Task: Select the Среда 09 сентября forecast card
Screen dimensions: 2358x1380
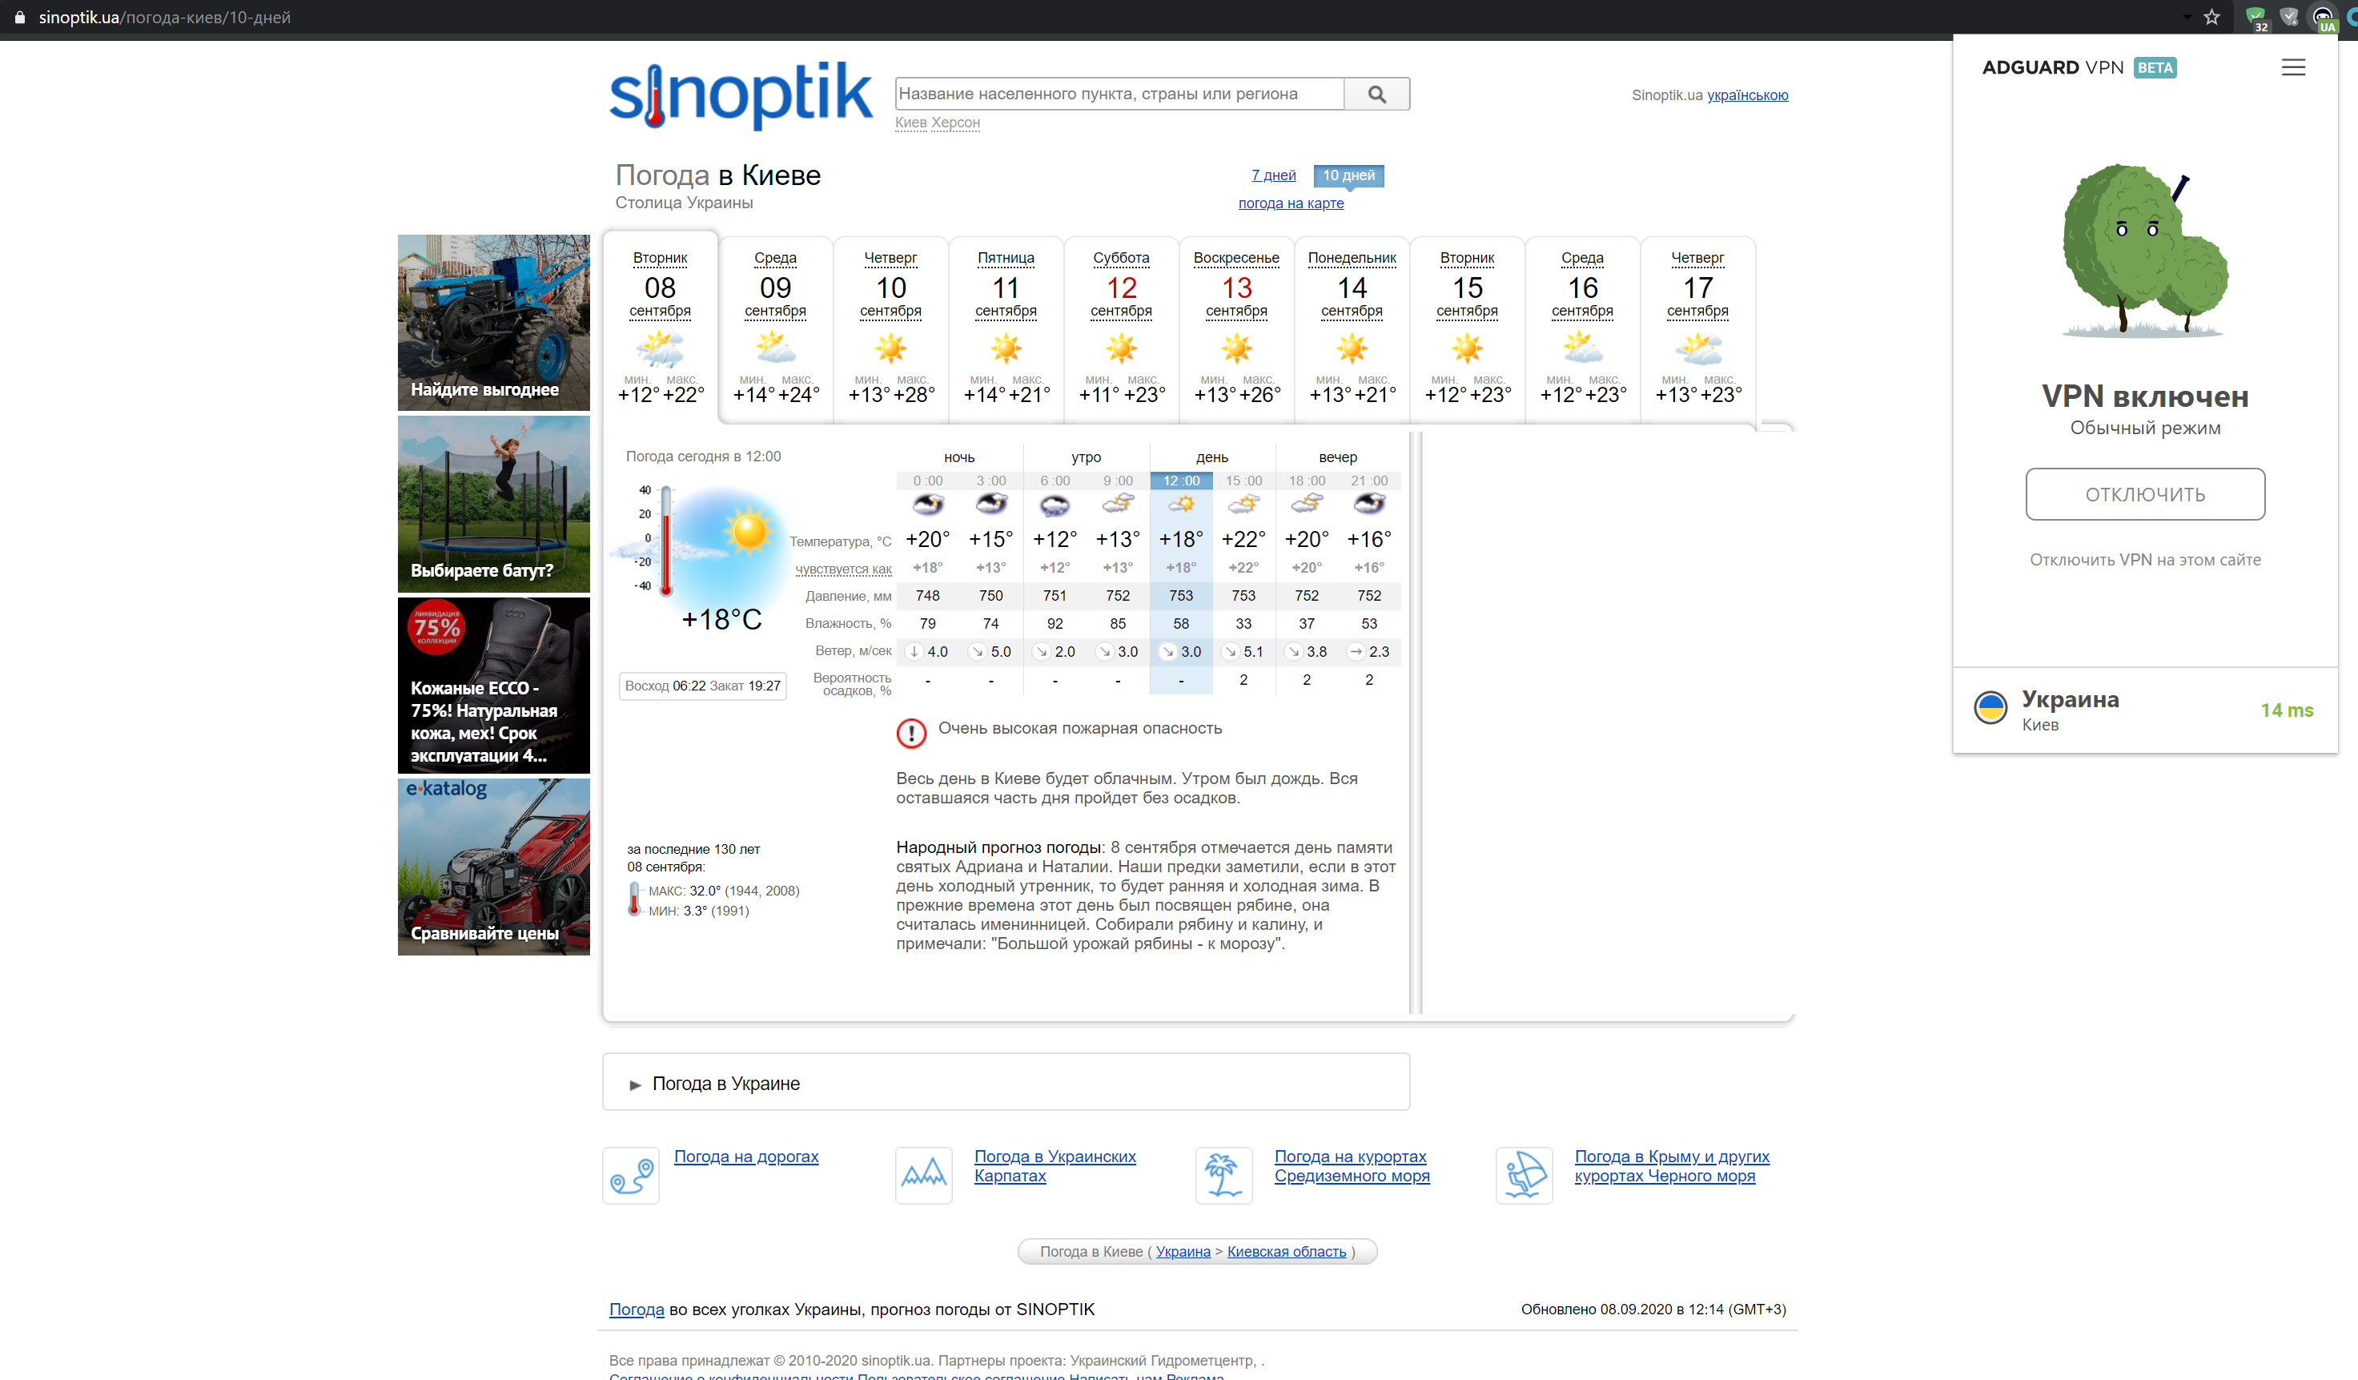Action: point(775,326)
